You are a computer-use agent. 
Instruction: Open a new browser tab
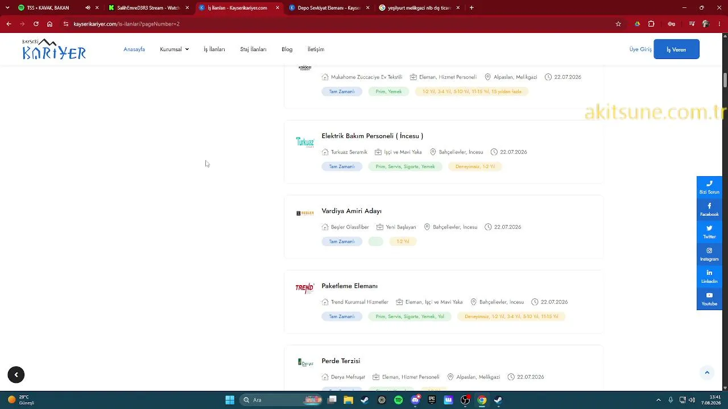(x=471, y=8)
